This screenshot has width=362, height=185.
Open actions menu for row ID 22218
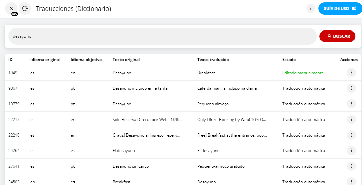pos(351,135)
